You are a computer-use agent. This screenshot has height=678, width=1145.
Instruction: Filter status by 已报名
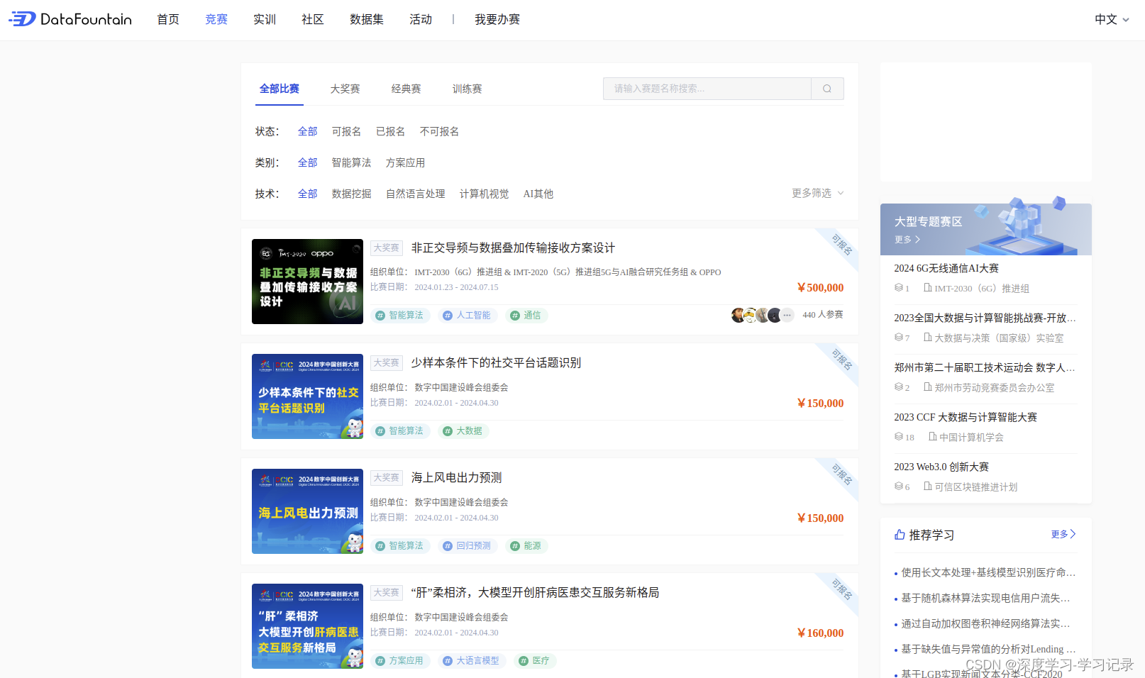391,131
